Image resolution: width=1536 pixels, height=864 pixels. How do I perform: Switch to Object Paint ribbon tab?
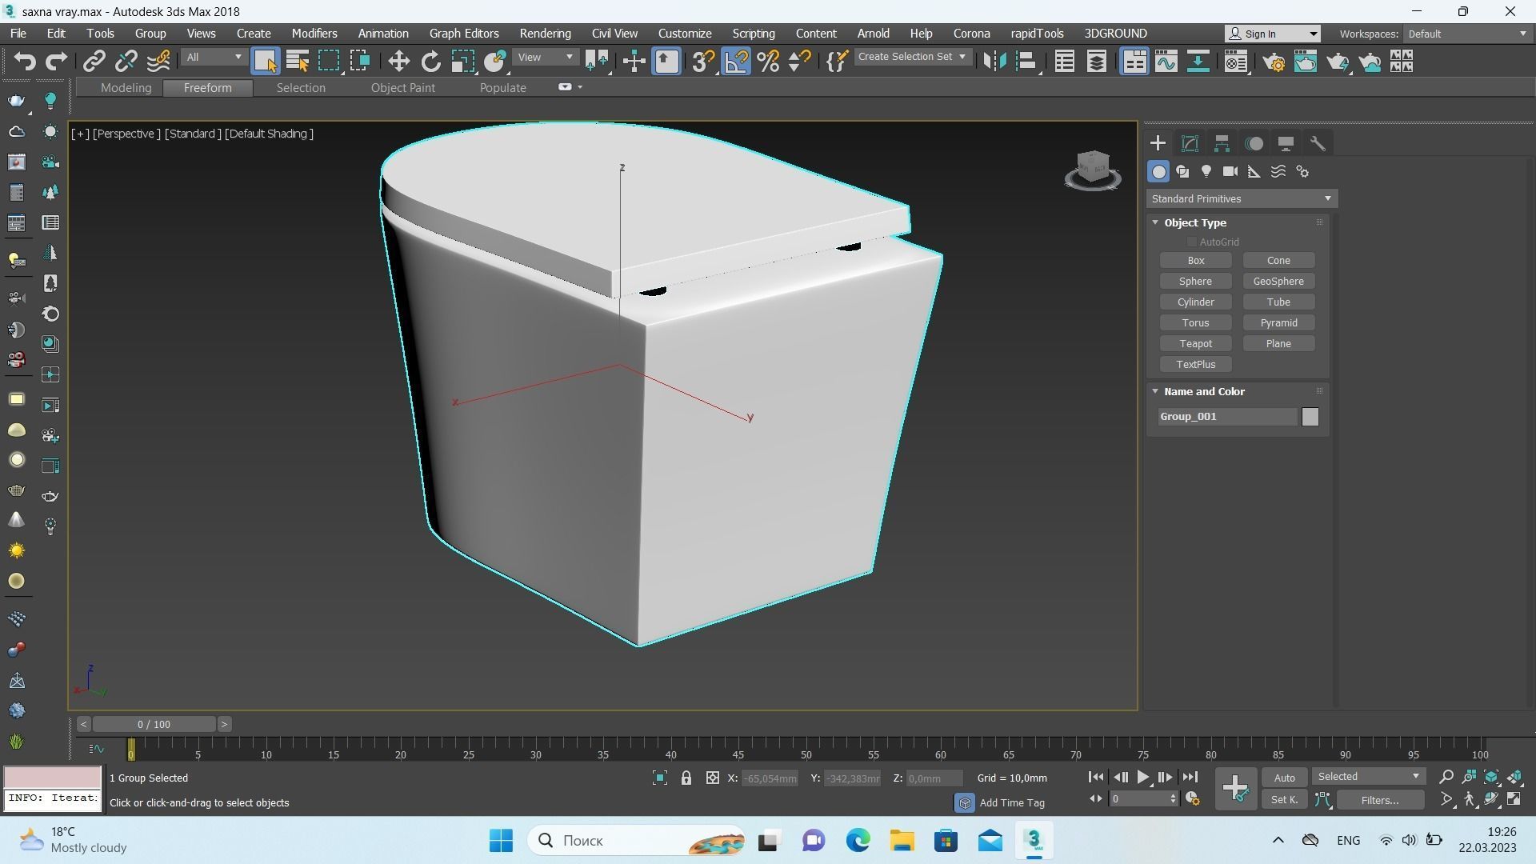click(403, 88)
